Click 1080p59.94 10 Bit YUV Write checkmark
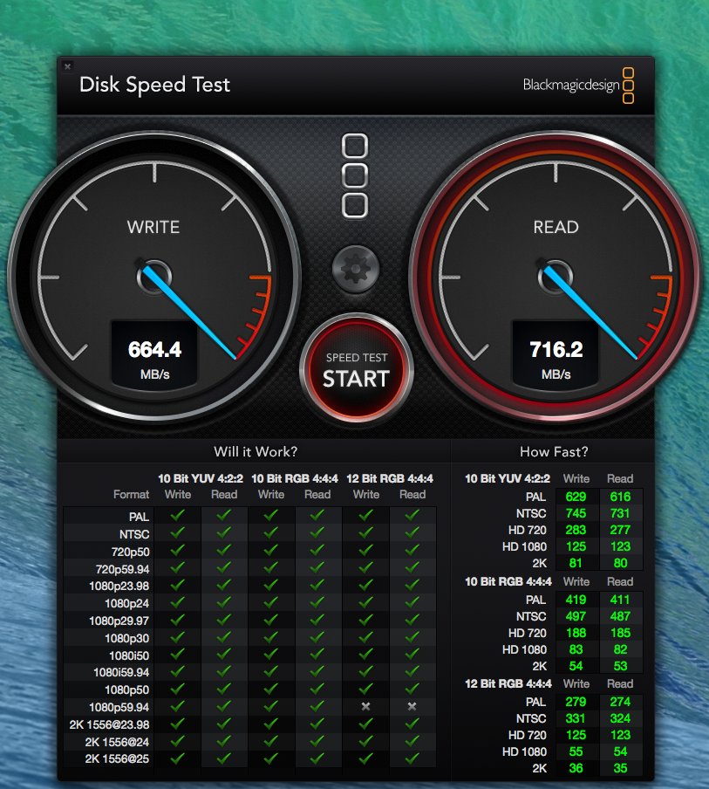The width and height of the screenshot is (709, 789). [x=177, y=706]
